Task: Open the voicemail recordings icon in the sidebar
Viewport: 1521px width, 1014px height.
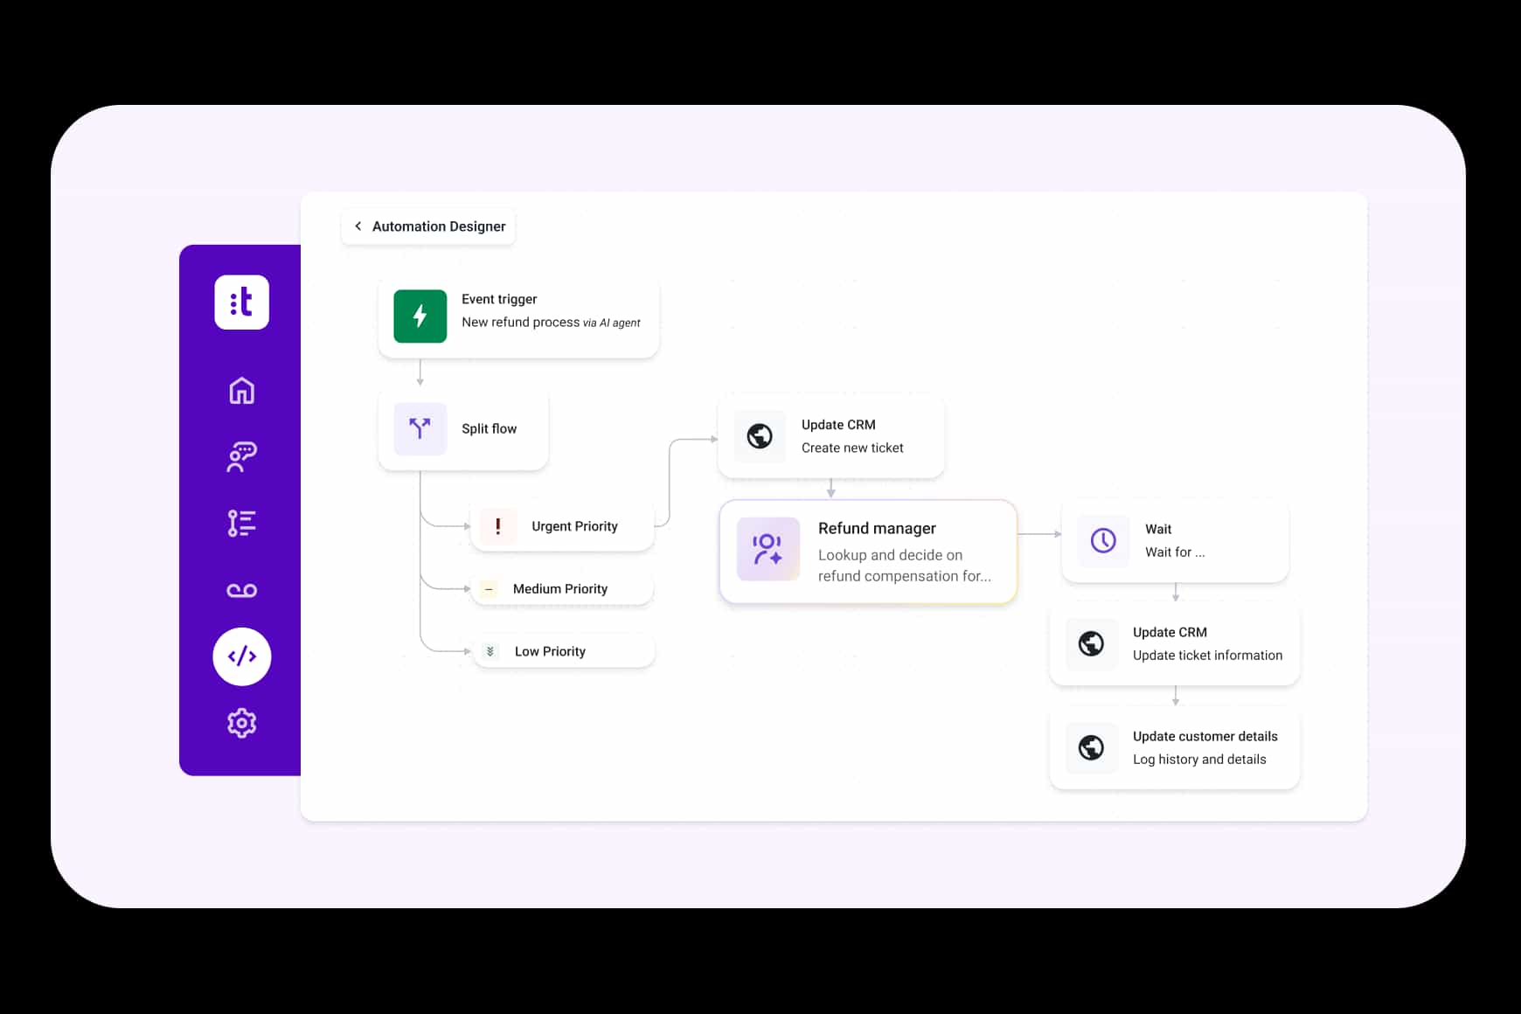Action: point(241,589)
